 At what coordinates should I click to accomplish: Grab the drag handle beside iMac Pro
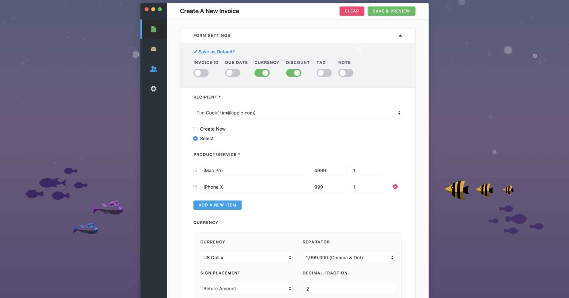point(195,170)
